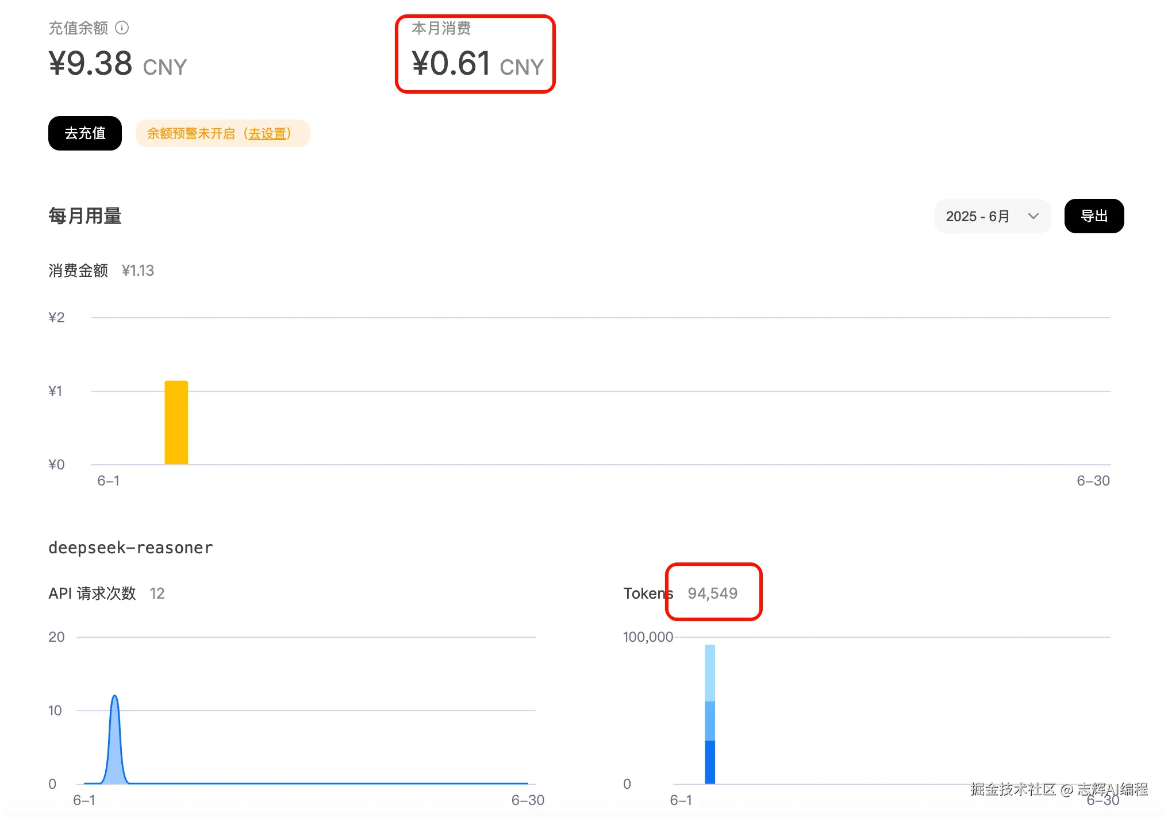The height and width of the screenshot is (817, 1168).
Task: Click the 去充值 recharge button
Action: pyautogui.click(x=85, y=133)
